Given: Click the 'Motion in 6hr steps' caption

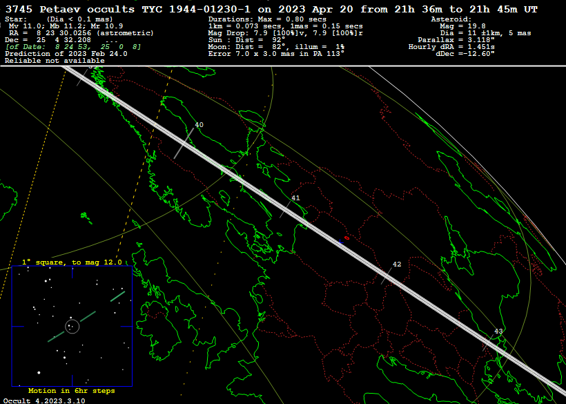Looking at the screenshot, I should point(72,391).
